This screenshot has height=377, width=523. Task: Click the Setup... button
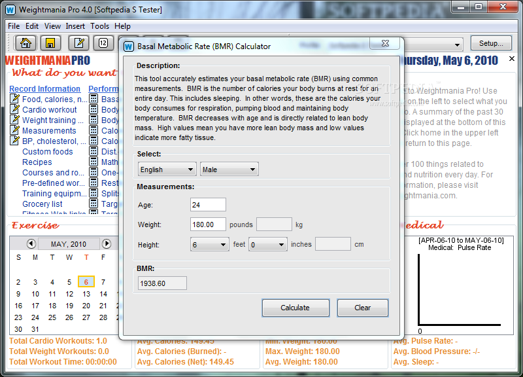[x=491, y=43]
